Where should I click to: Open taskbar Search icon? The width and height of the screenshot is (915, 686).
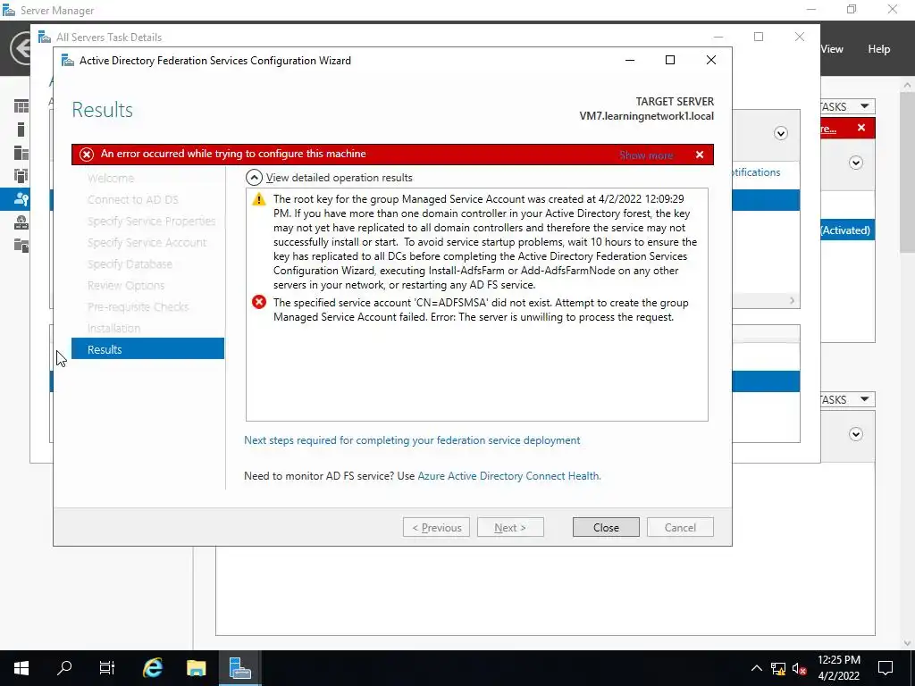point(64,668)
